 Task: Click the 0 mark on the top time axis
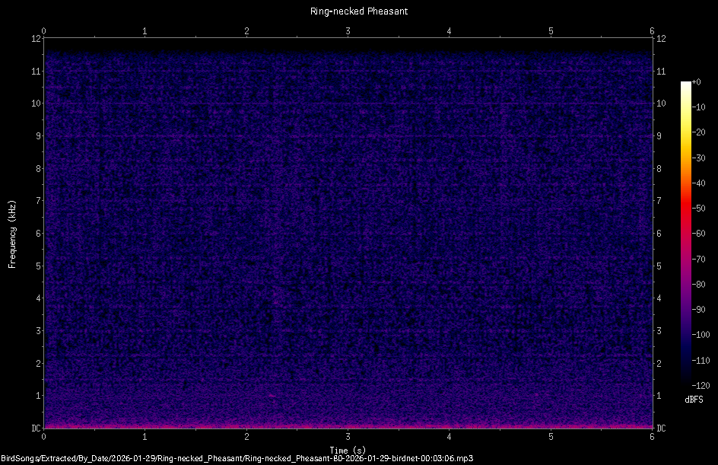pos(43,31)
